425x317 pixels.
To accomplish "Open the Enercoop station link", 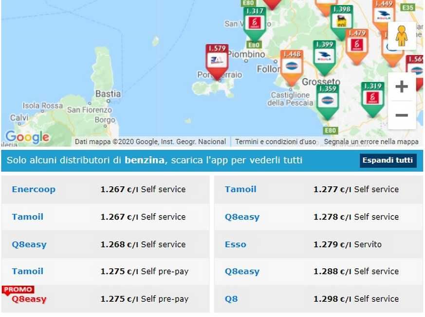I will 34,189.
